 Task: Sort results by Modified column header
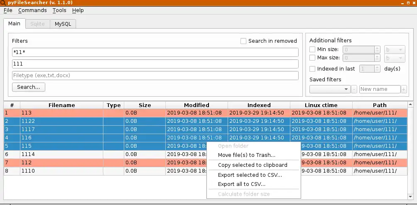(x=196, y=105)
